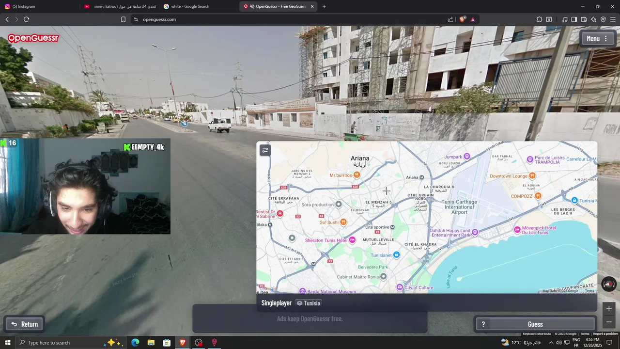Open a new browser tab
This screenshot has height=349, width=620.
tap(324, 6)
